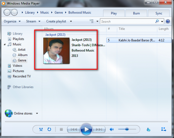Image resolution: width=174 pixels, height=138 pixels.
Task: Click the Back navigation arrow button
Action: (7, 12)
